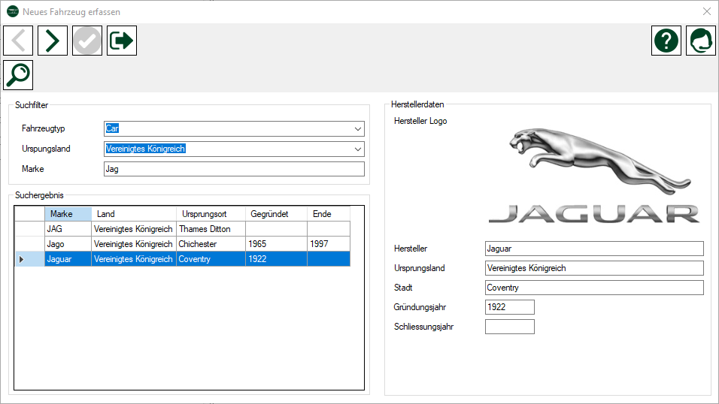Screen dimensions: 719x404
Task: Click the app icon in title bar
Action: tap(13, 12)
